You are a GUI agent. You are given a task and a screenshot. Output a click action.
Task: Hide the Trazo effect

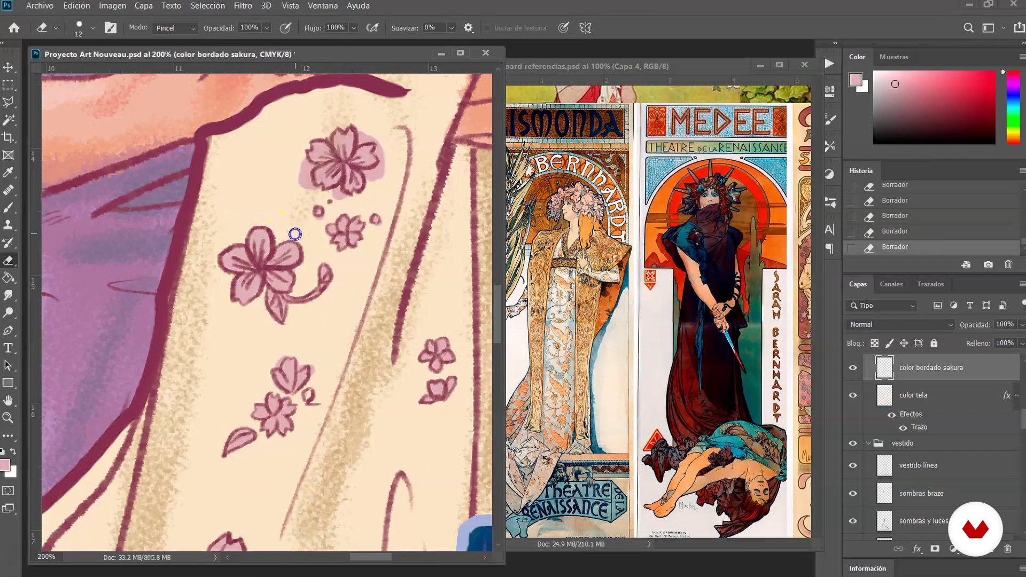903,427
